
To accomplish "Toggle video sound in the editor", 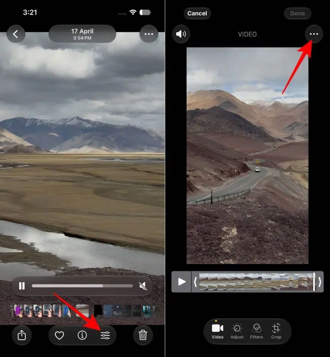I will coord(181,34).
